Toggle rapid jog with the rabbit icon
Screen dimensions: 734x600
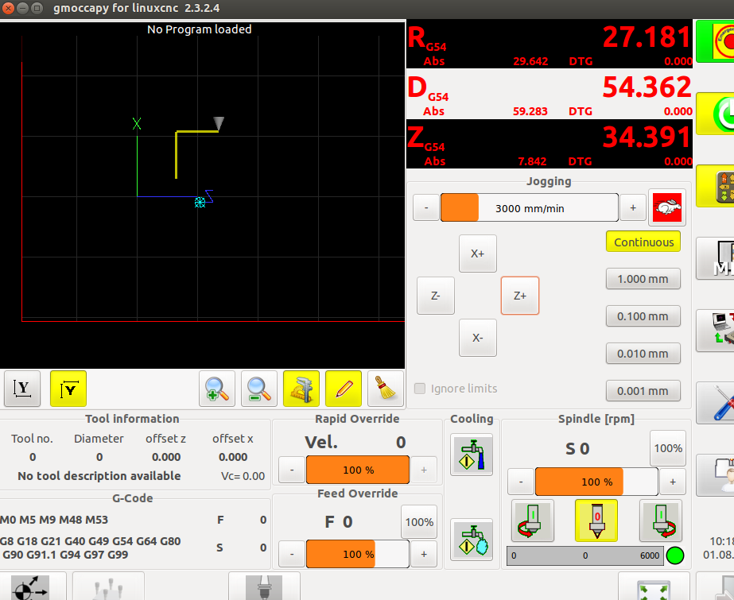tap(666, 209)
